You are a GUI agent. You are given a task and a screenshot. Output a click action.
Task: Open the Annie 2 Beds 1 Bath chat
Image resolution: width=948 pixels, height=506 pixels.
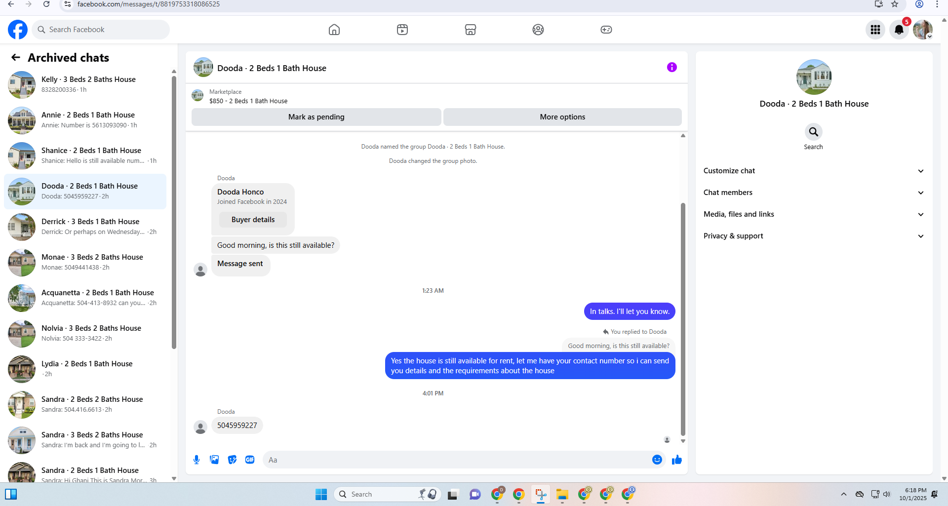pyautogui.click(x=85, y=120)
